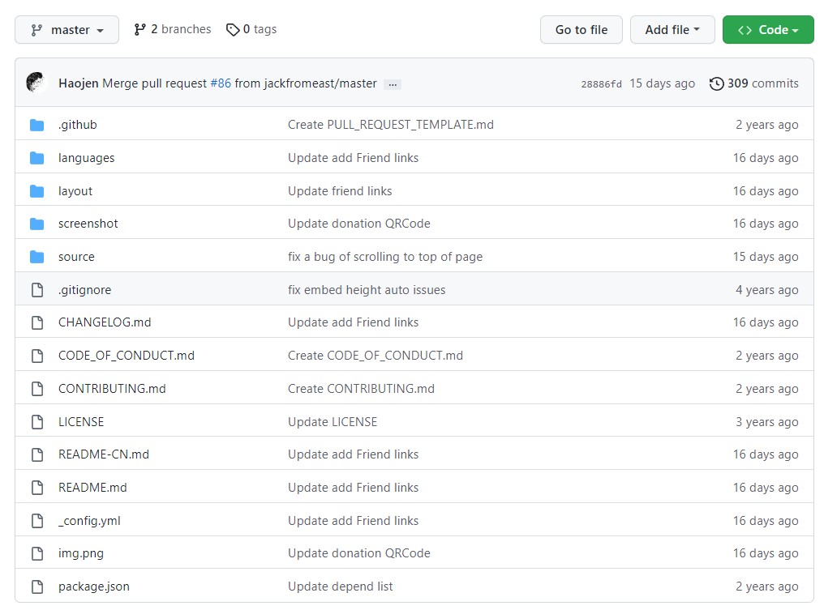Expand the Add file dropdown
Viewport: 824px width, 610px height.
point(672,30)
